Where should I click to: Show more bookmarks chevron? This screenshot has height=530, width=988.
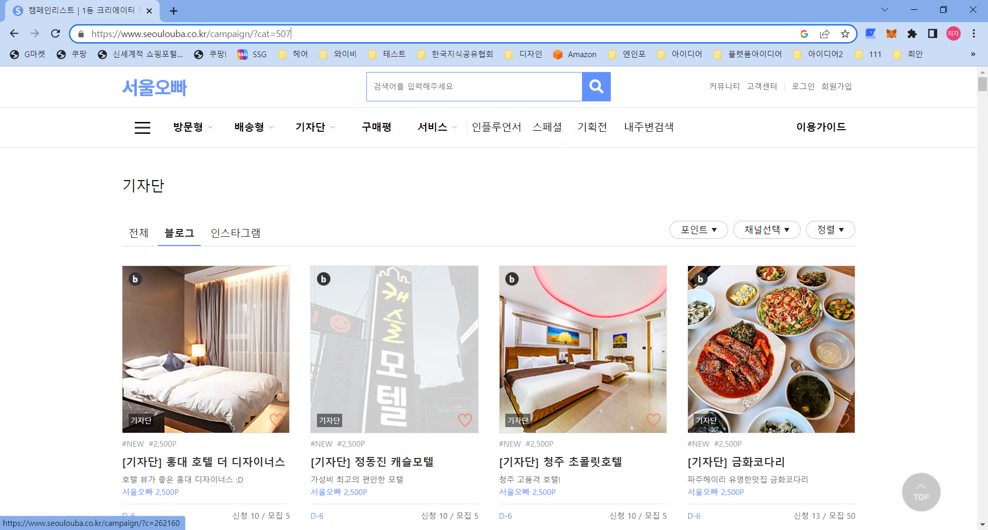tap(973, 54)
